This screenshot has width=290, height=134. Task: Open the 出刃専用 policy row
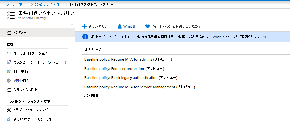(x=186, y=96)
